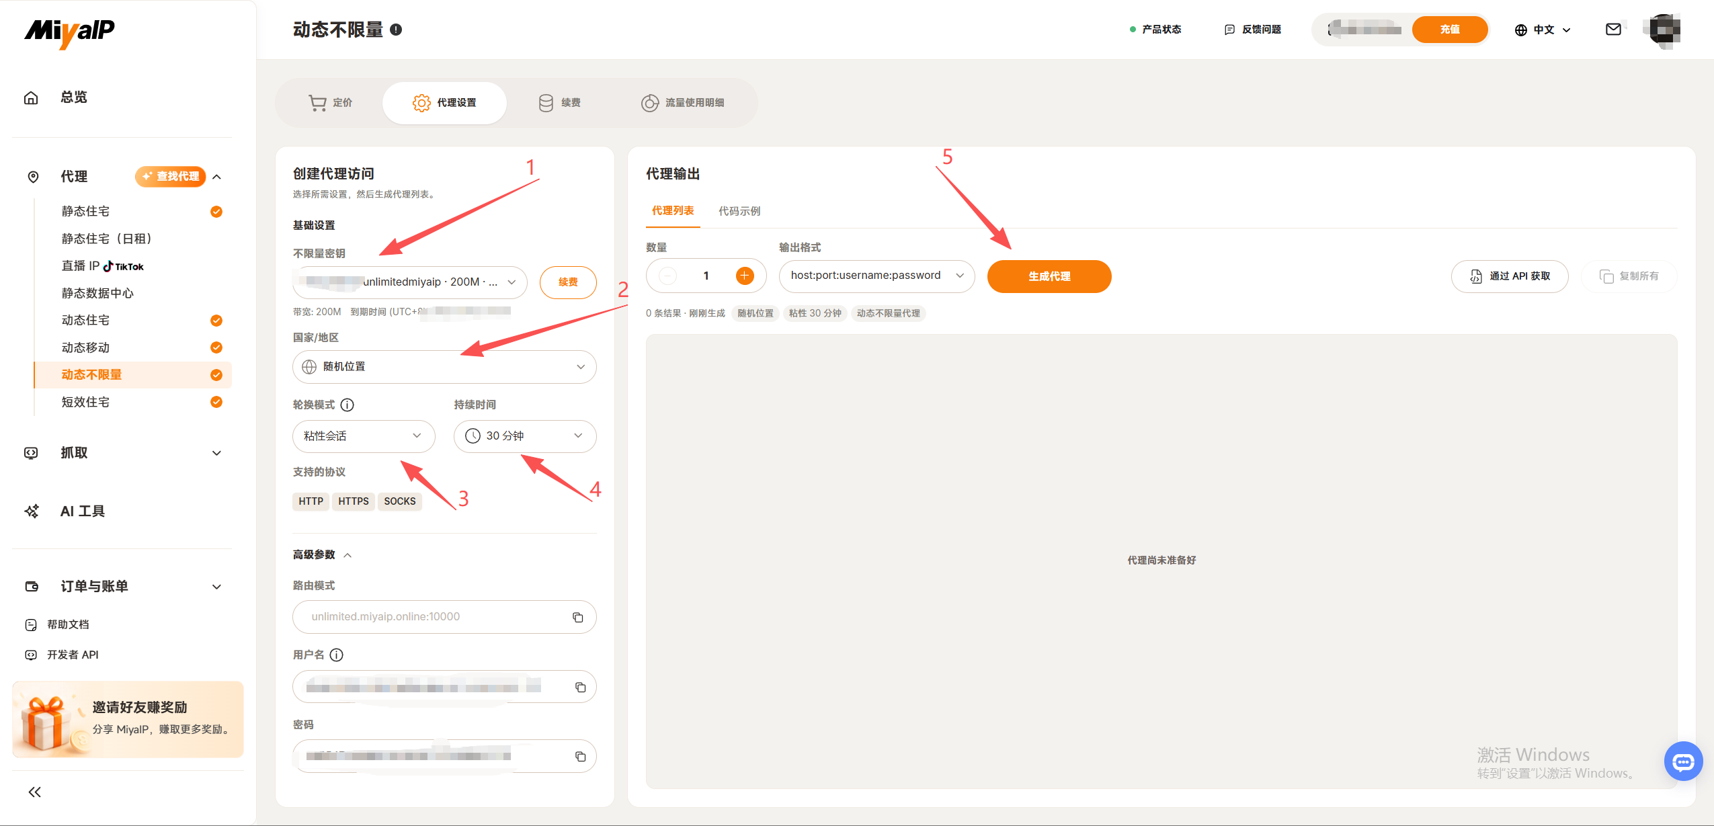1714x826 pixels.
Task: Open the live chat bubble icon
Action: 1683,761
